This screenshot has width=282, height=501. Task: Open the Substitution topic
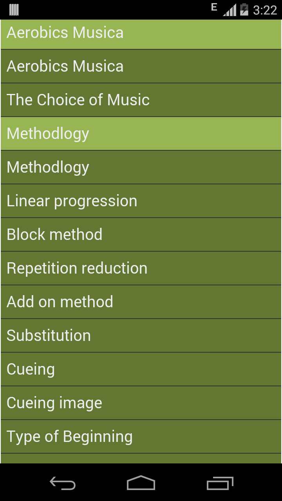pos(141,336)
